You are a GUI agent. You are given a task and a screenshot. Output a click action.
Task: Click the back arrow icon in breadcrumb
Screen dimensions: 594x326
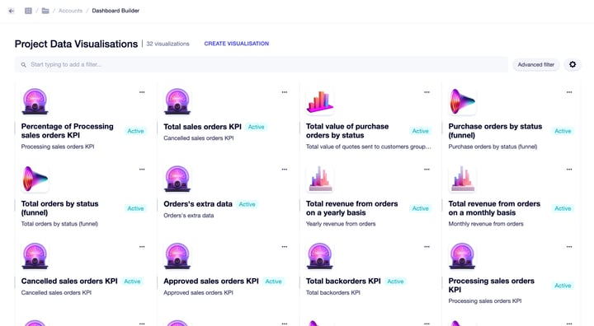(12, 11)
